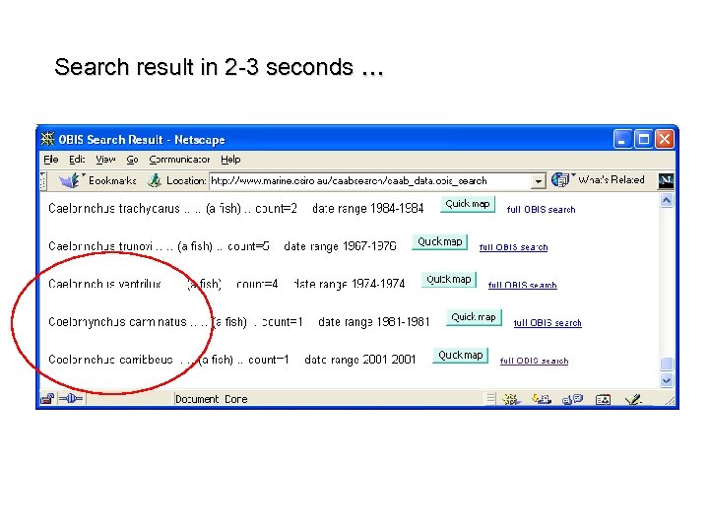Click the Netscape N logo icon
709x532 pixels.
666,180
